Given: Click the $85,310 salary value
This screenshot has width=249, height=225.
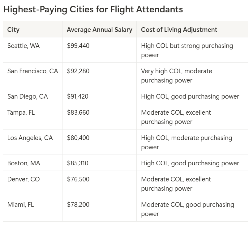Looking at the screenshot, I should 77,163.
